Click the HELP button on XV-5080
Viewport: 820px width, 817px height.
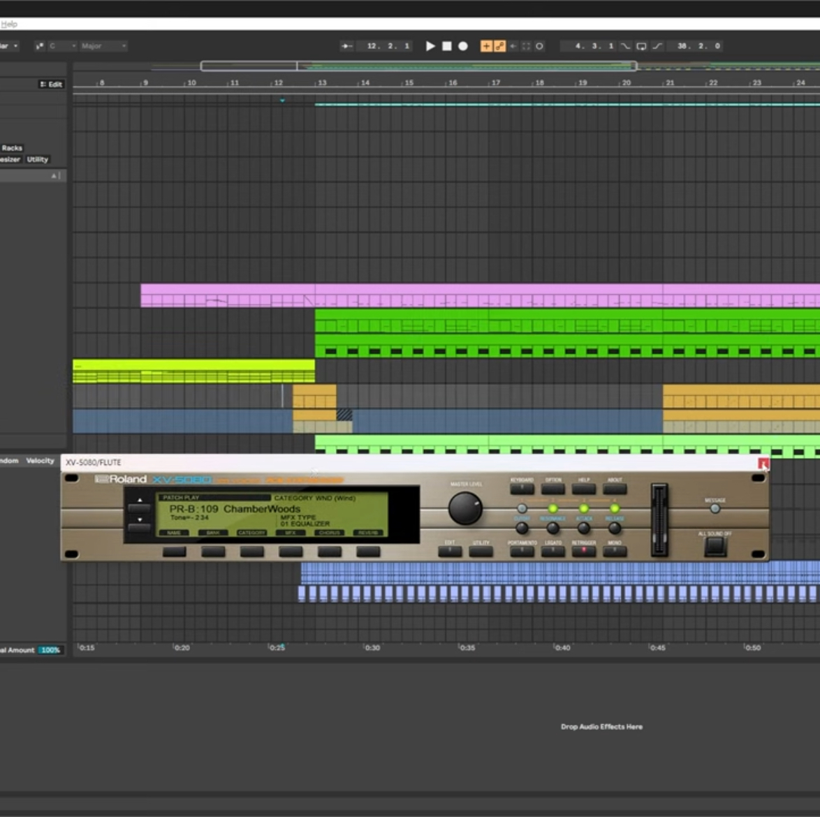584,489
